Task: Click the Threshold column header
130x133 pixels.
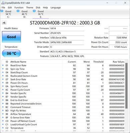Action: pos(98,62)
